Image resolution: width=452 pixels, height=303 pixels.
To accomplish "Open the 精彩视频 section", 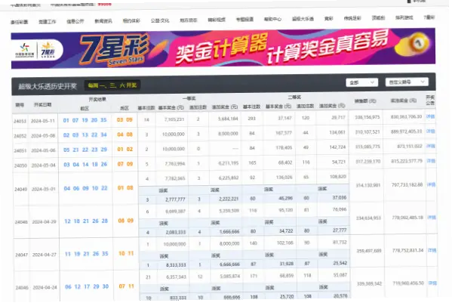I will pos(217,20).
